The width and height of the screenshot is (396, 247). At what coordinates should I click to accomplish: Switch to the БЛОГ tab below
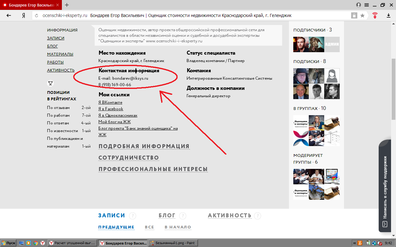(x=167, y=216)
